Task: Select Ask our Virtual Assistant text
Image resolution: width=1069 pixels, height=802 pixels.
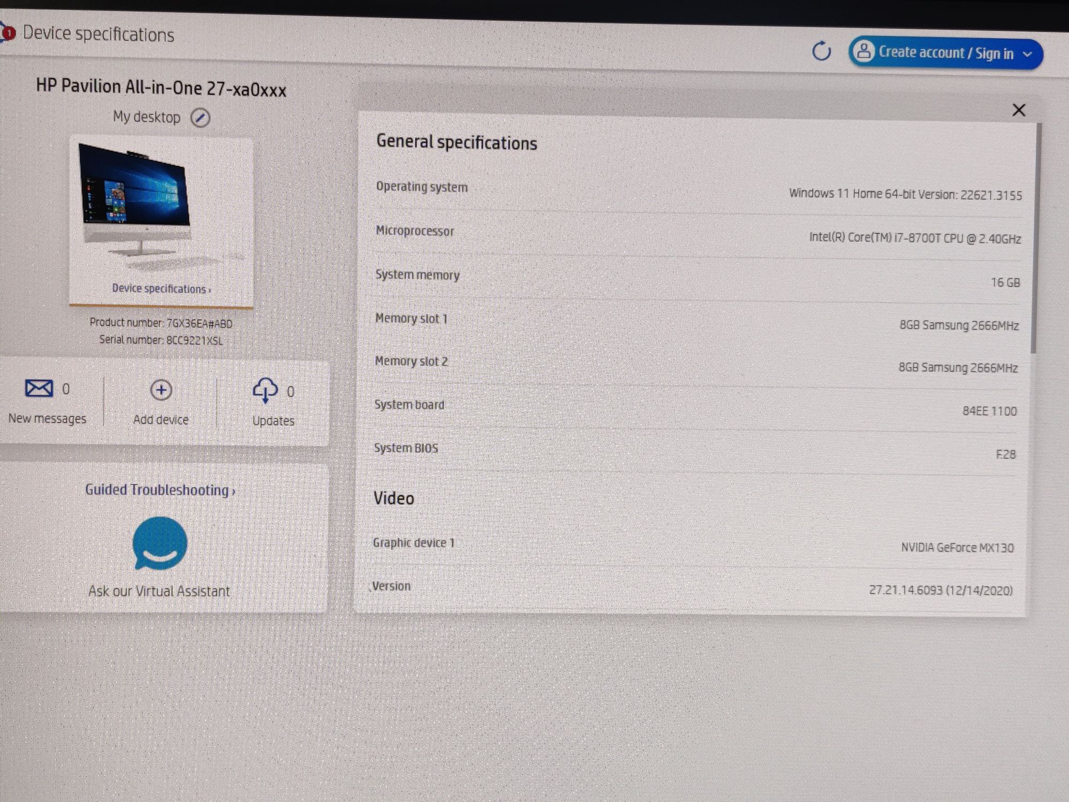Action: point(159,591)
